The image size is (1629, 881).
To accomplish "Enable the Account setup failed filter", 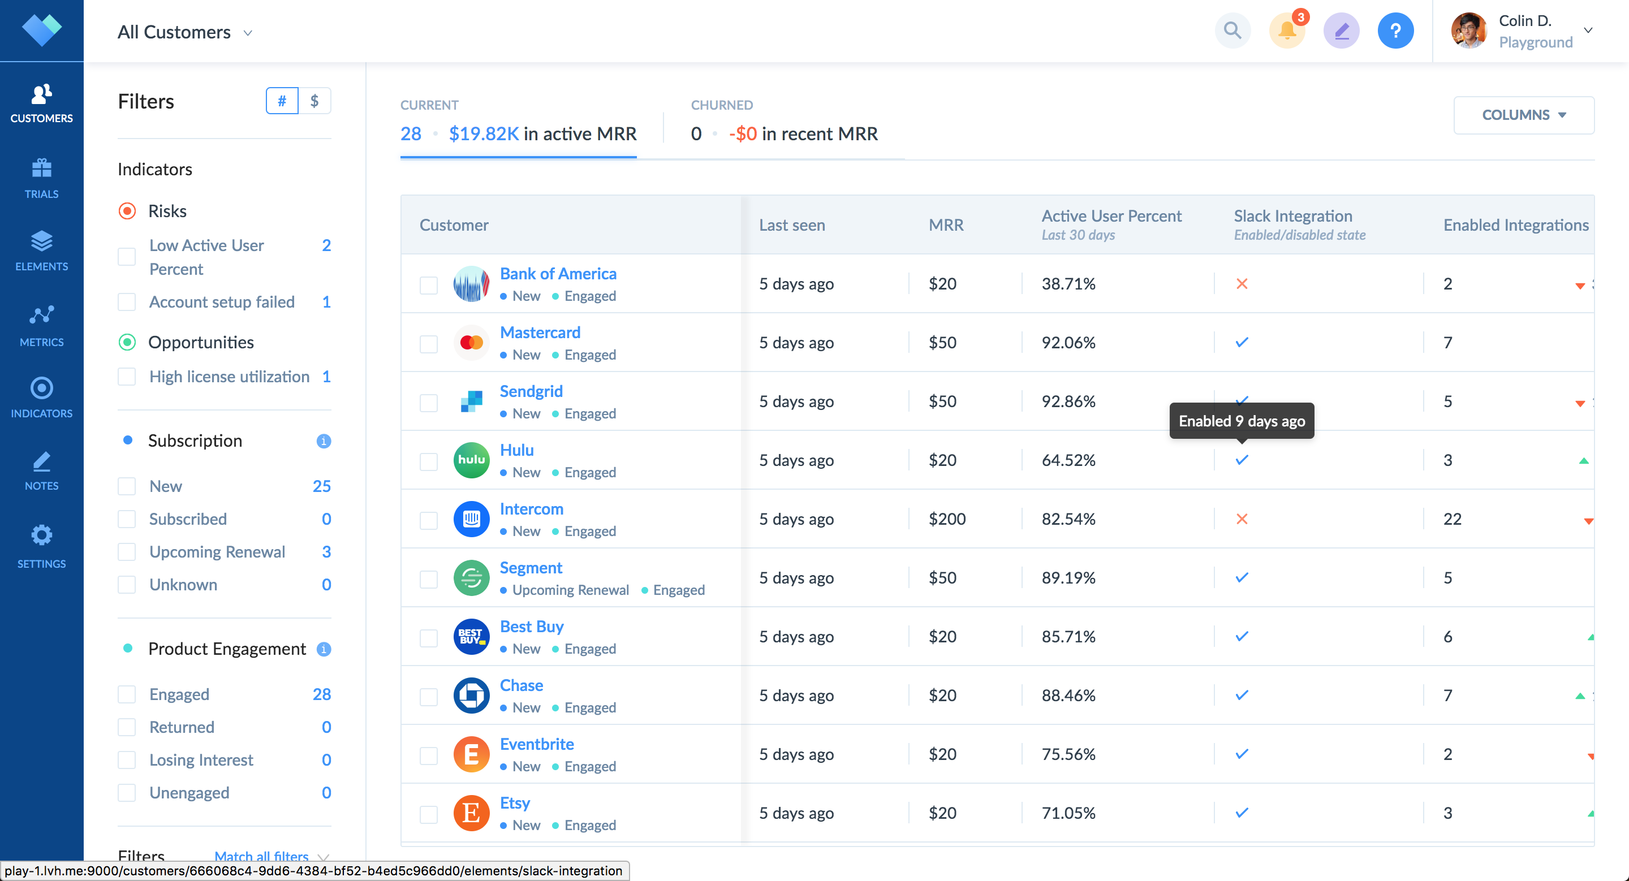I will tap(127, 302).
